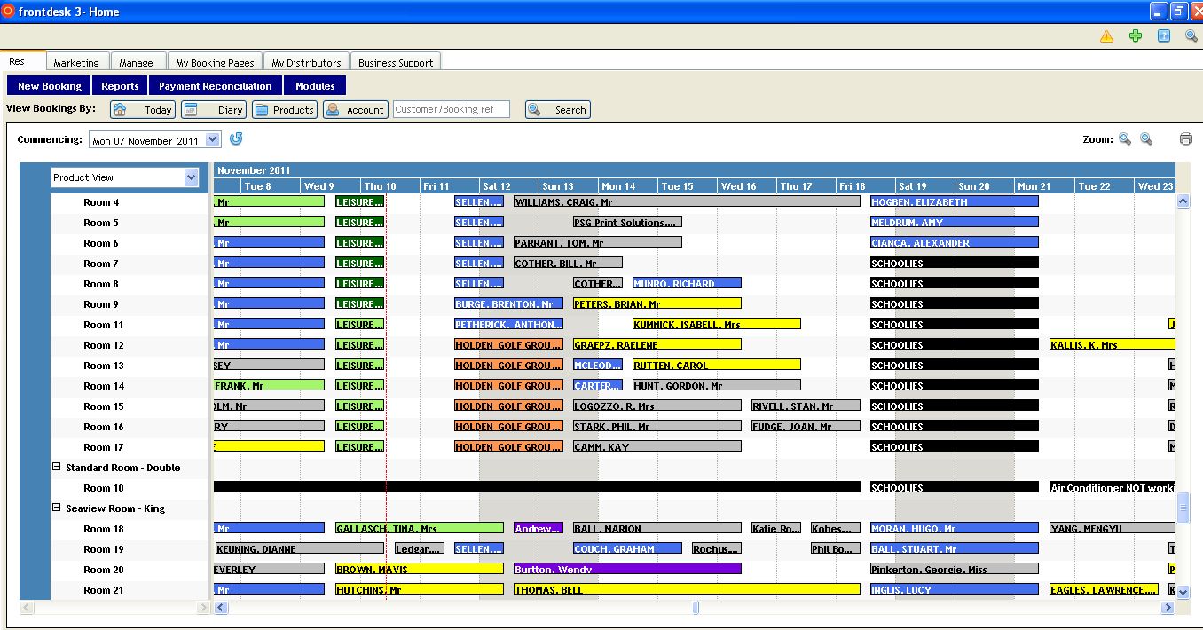Select the Air Conditioner NOT working block
This screenshot has width=1203, height=630.
[1112, 487]
